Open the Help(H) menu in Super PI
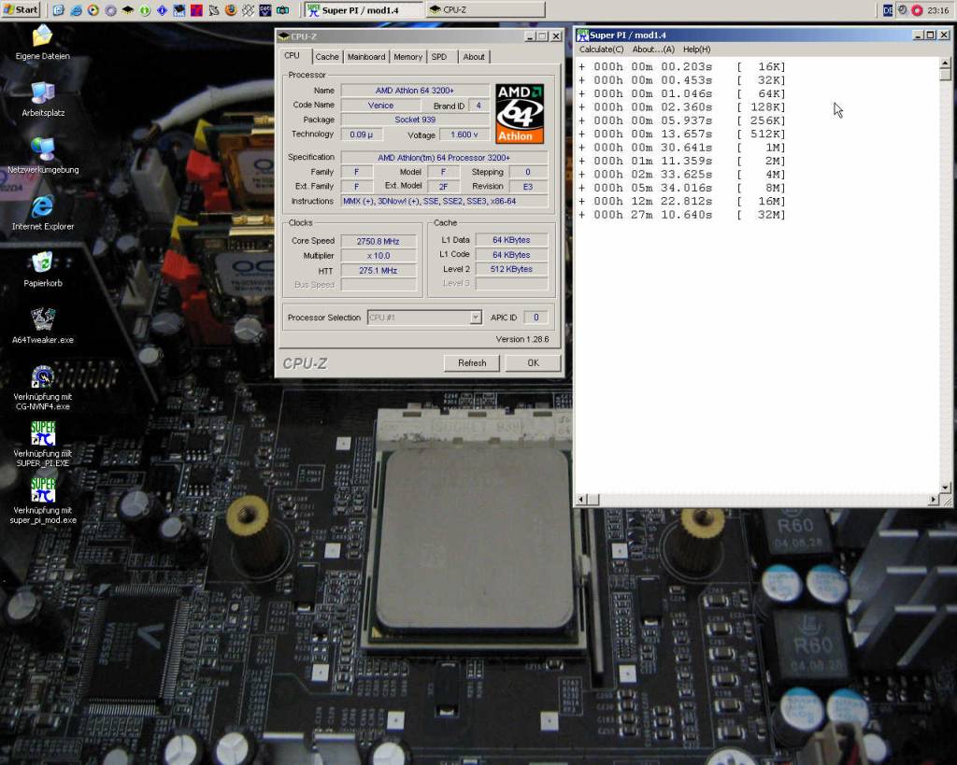 (x=696, y=50)
